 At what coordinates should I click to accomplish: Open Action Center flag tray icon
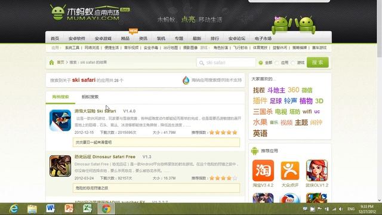coord(319,209)
